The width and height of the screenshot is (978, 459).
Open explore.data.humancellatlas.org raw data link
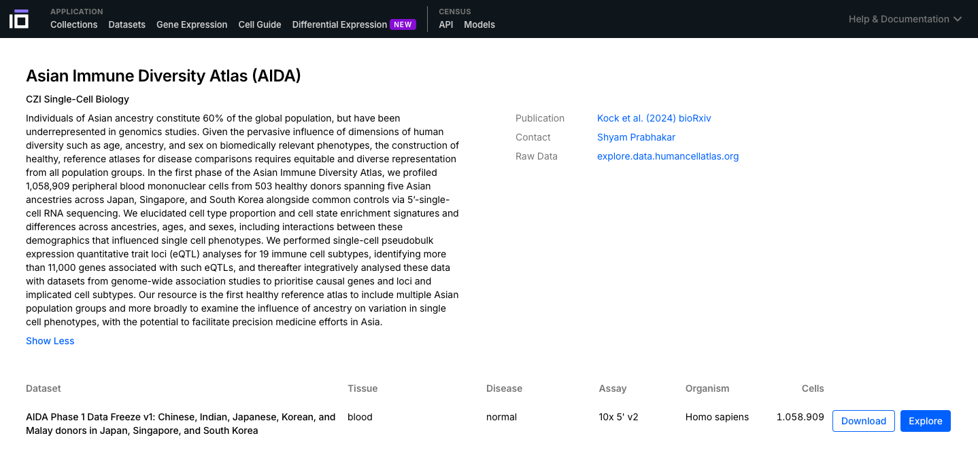[667, 156]
